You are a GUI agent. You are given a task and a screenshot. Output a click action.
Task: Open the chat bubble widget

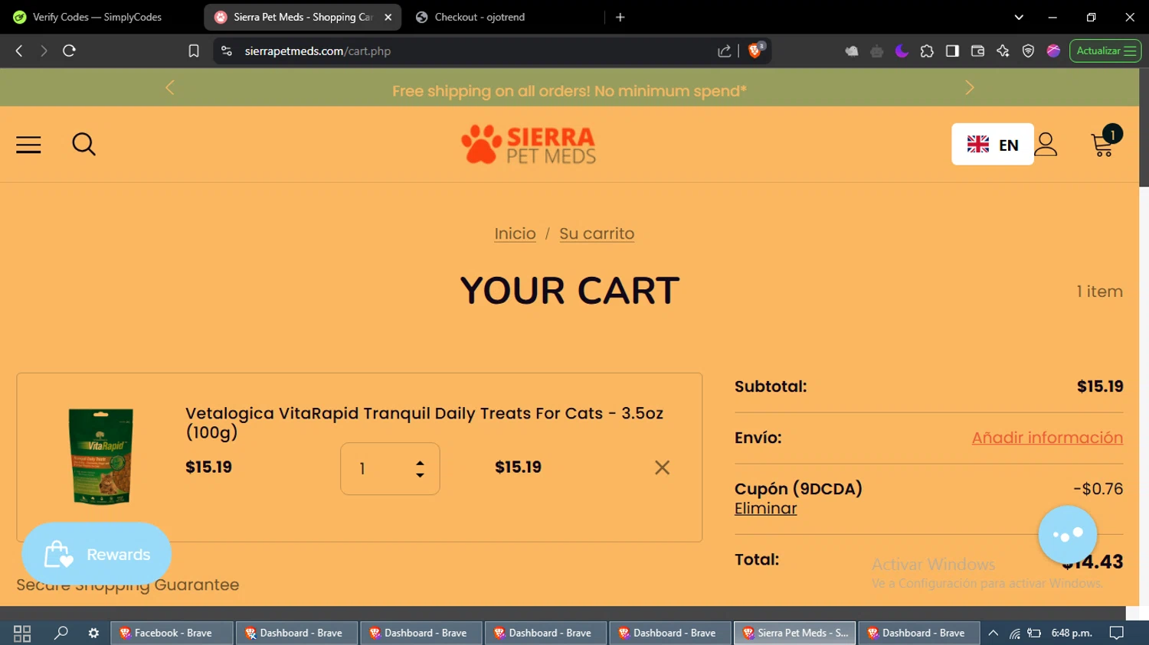[1068, 534]
